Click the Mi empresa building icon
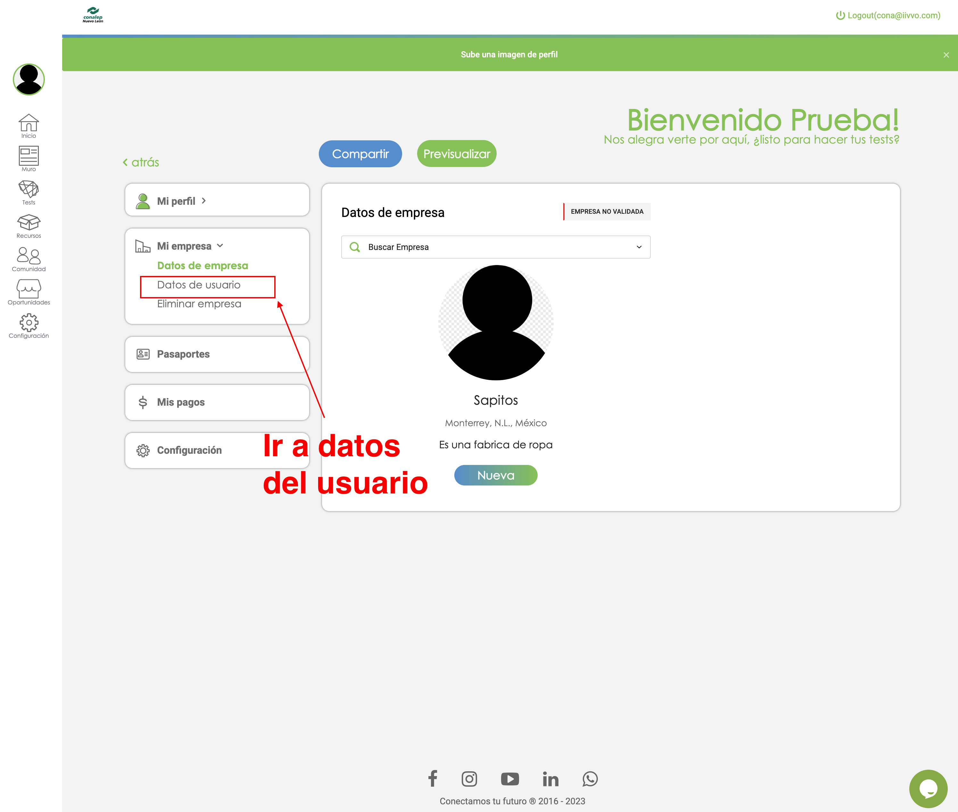Screen dimensions: 958x812 143,246
